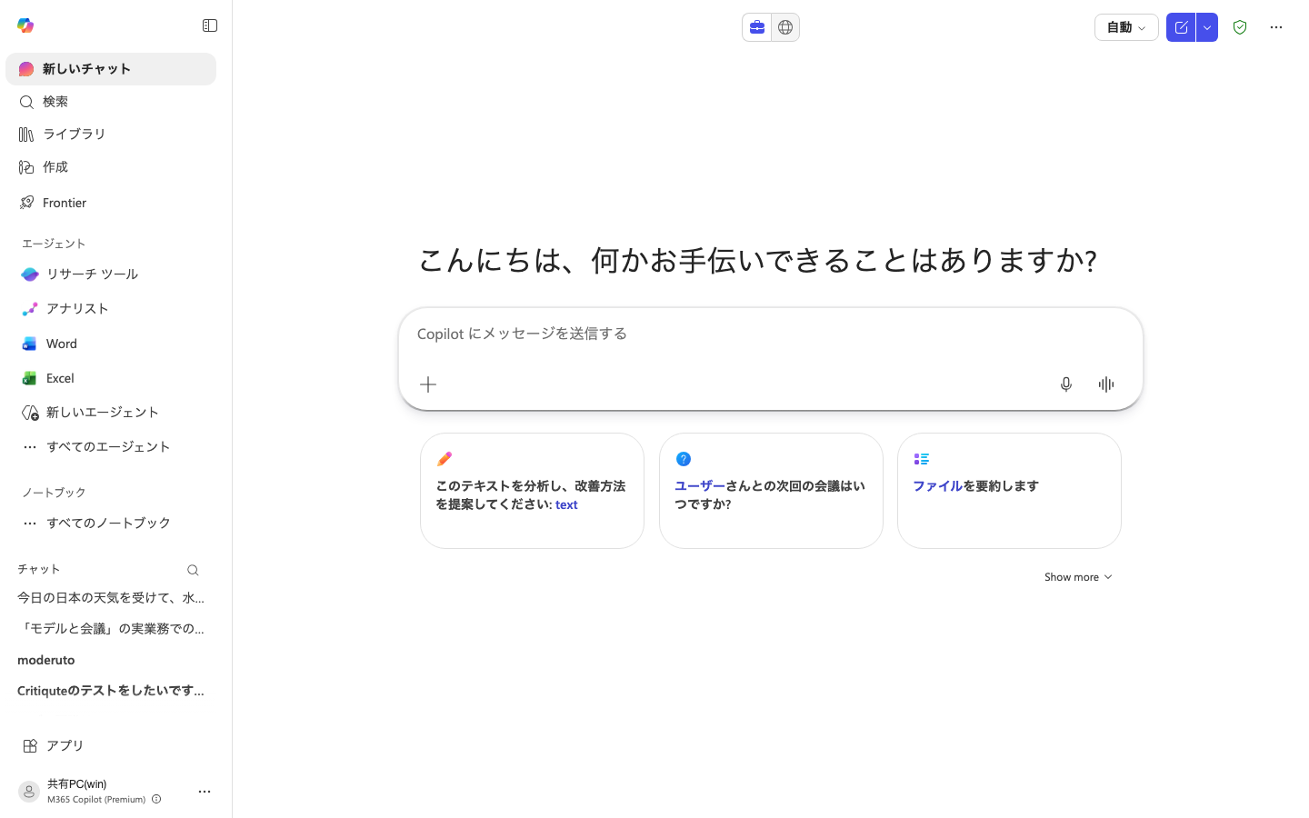Collapse the sidebar with the panel icon
This screenshot has width=1309, height=818.
[210, 25]
